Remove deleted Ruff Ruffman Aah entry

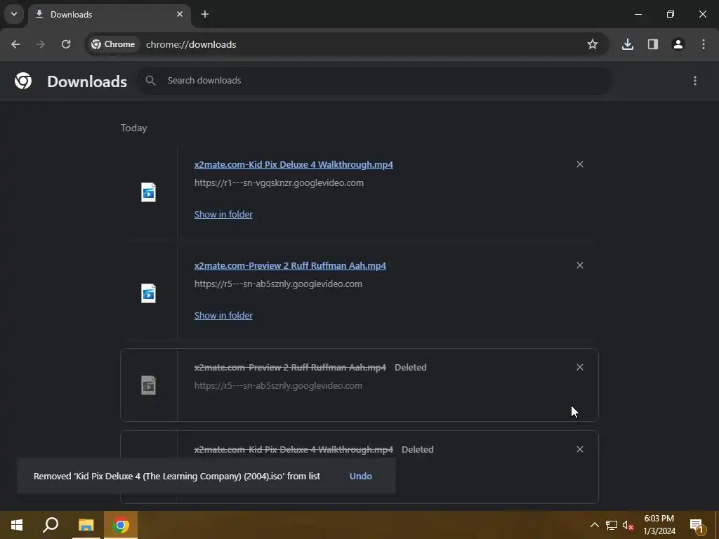(x=580, y=367)
